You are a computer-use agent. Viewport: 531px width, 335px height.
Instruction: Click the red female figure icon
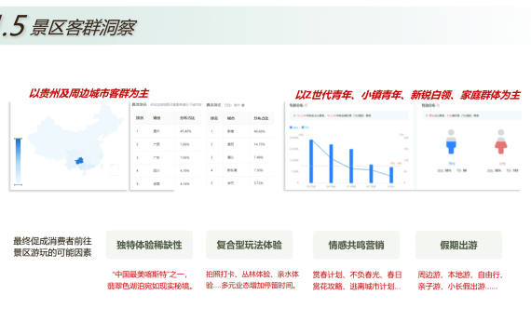501,141
